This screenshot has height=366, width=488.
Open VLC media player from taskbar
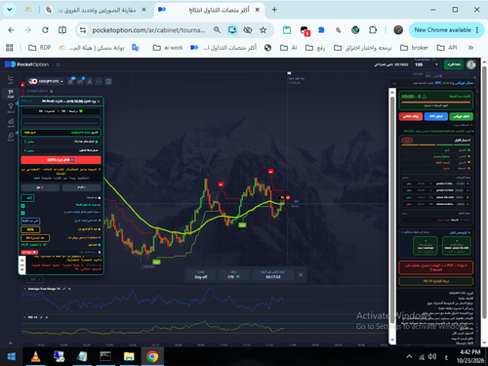pyautogui.click(x=35, y=357)
